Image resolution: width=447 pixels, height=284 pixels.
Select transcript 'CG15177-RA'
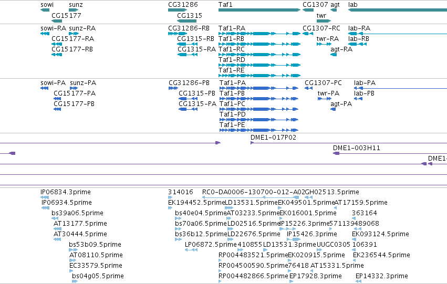72,39
